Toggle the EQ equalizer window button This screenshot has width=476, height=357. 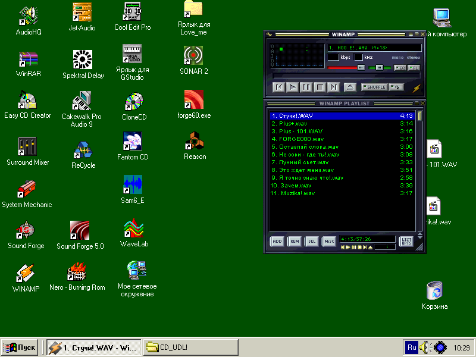[x=400, y=68]
